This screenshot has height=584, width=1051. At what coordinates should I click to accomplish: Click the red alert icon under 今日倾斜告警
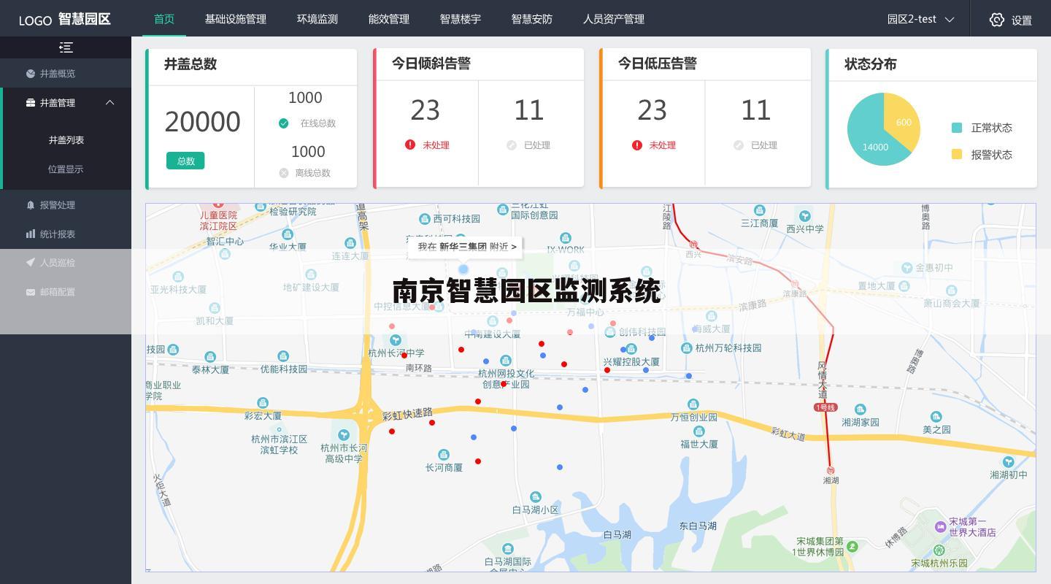(410, 145)
